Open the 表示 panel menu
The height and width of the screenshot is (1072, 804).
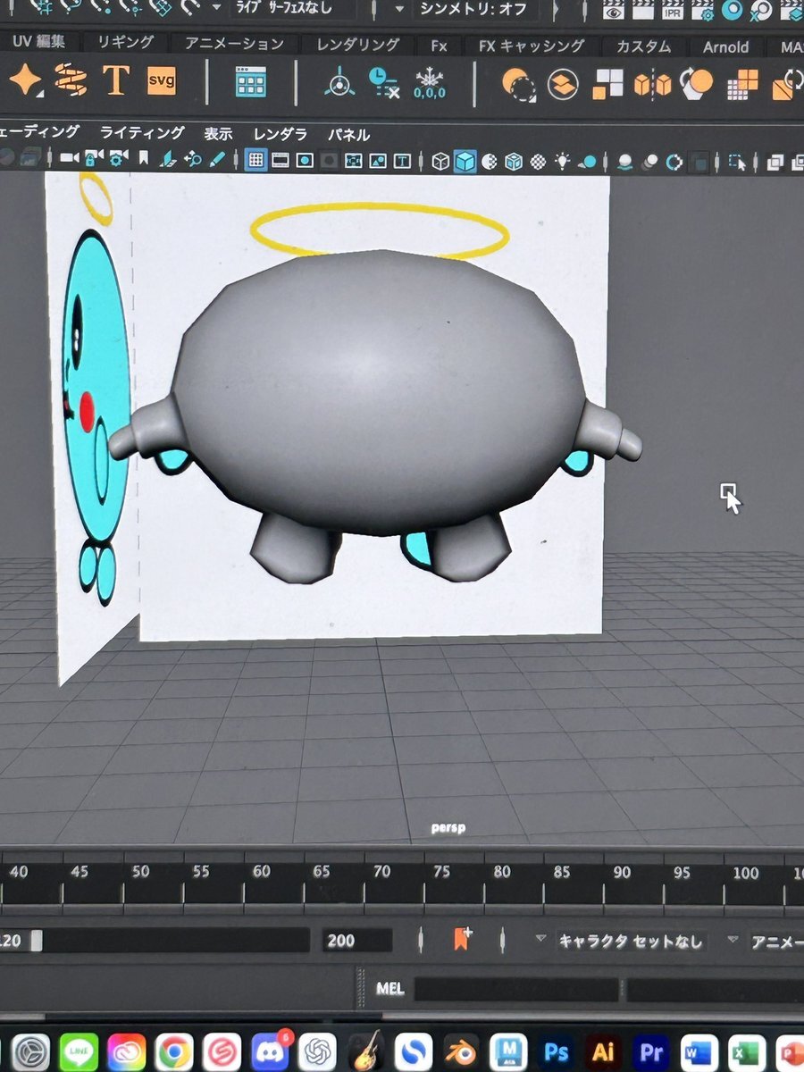[218, 133]
